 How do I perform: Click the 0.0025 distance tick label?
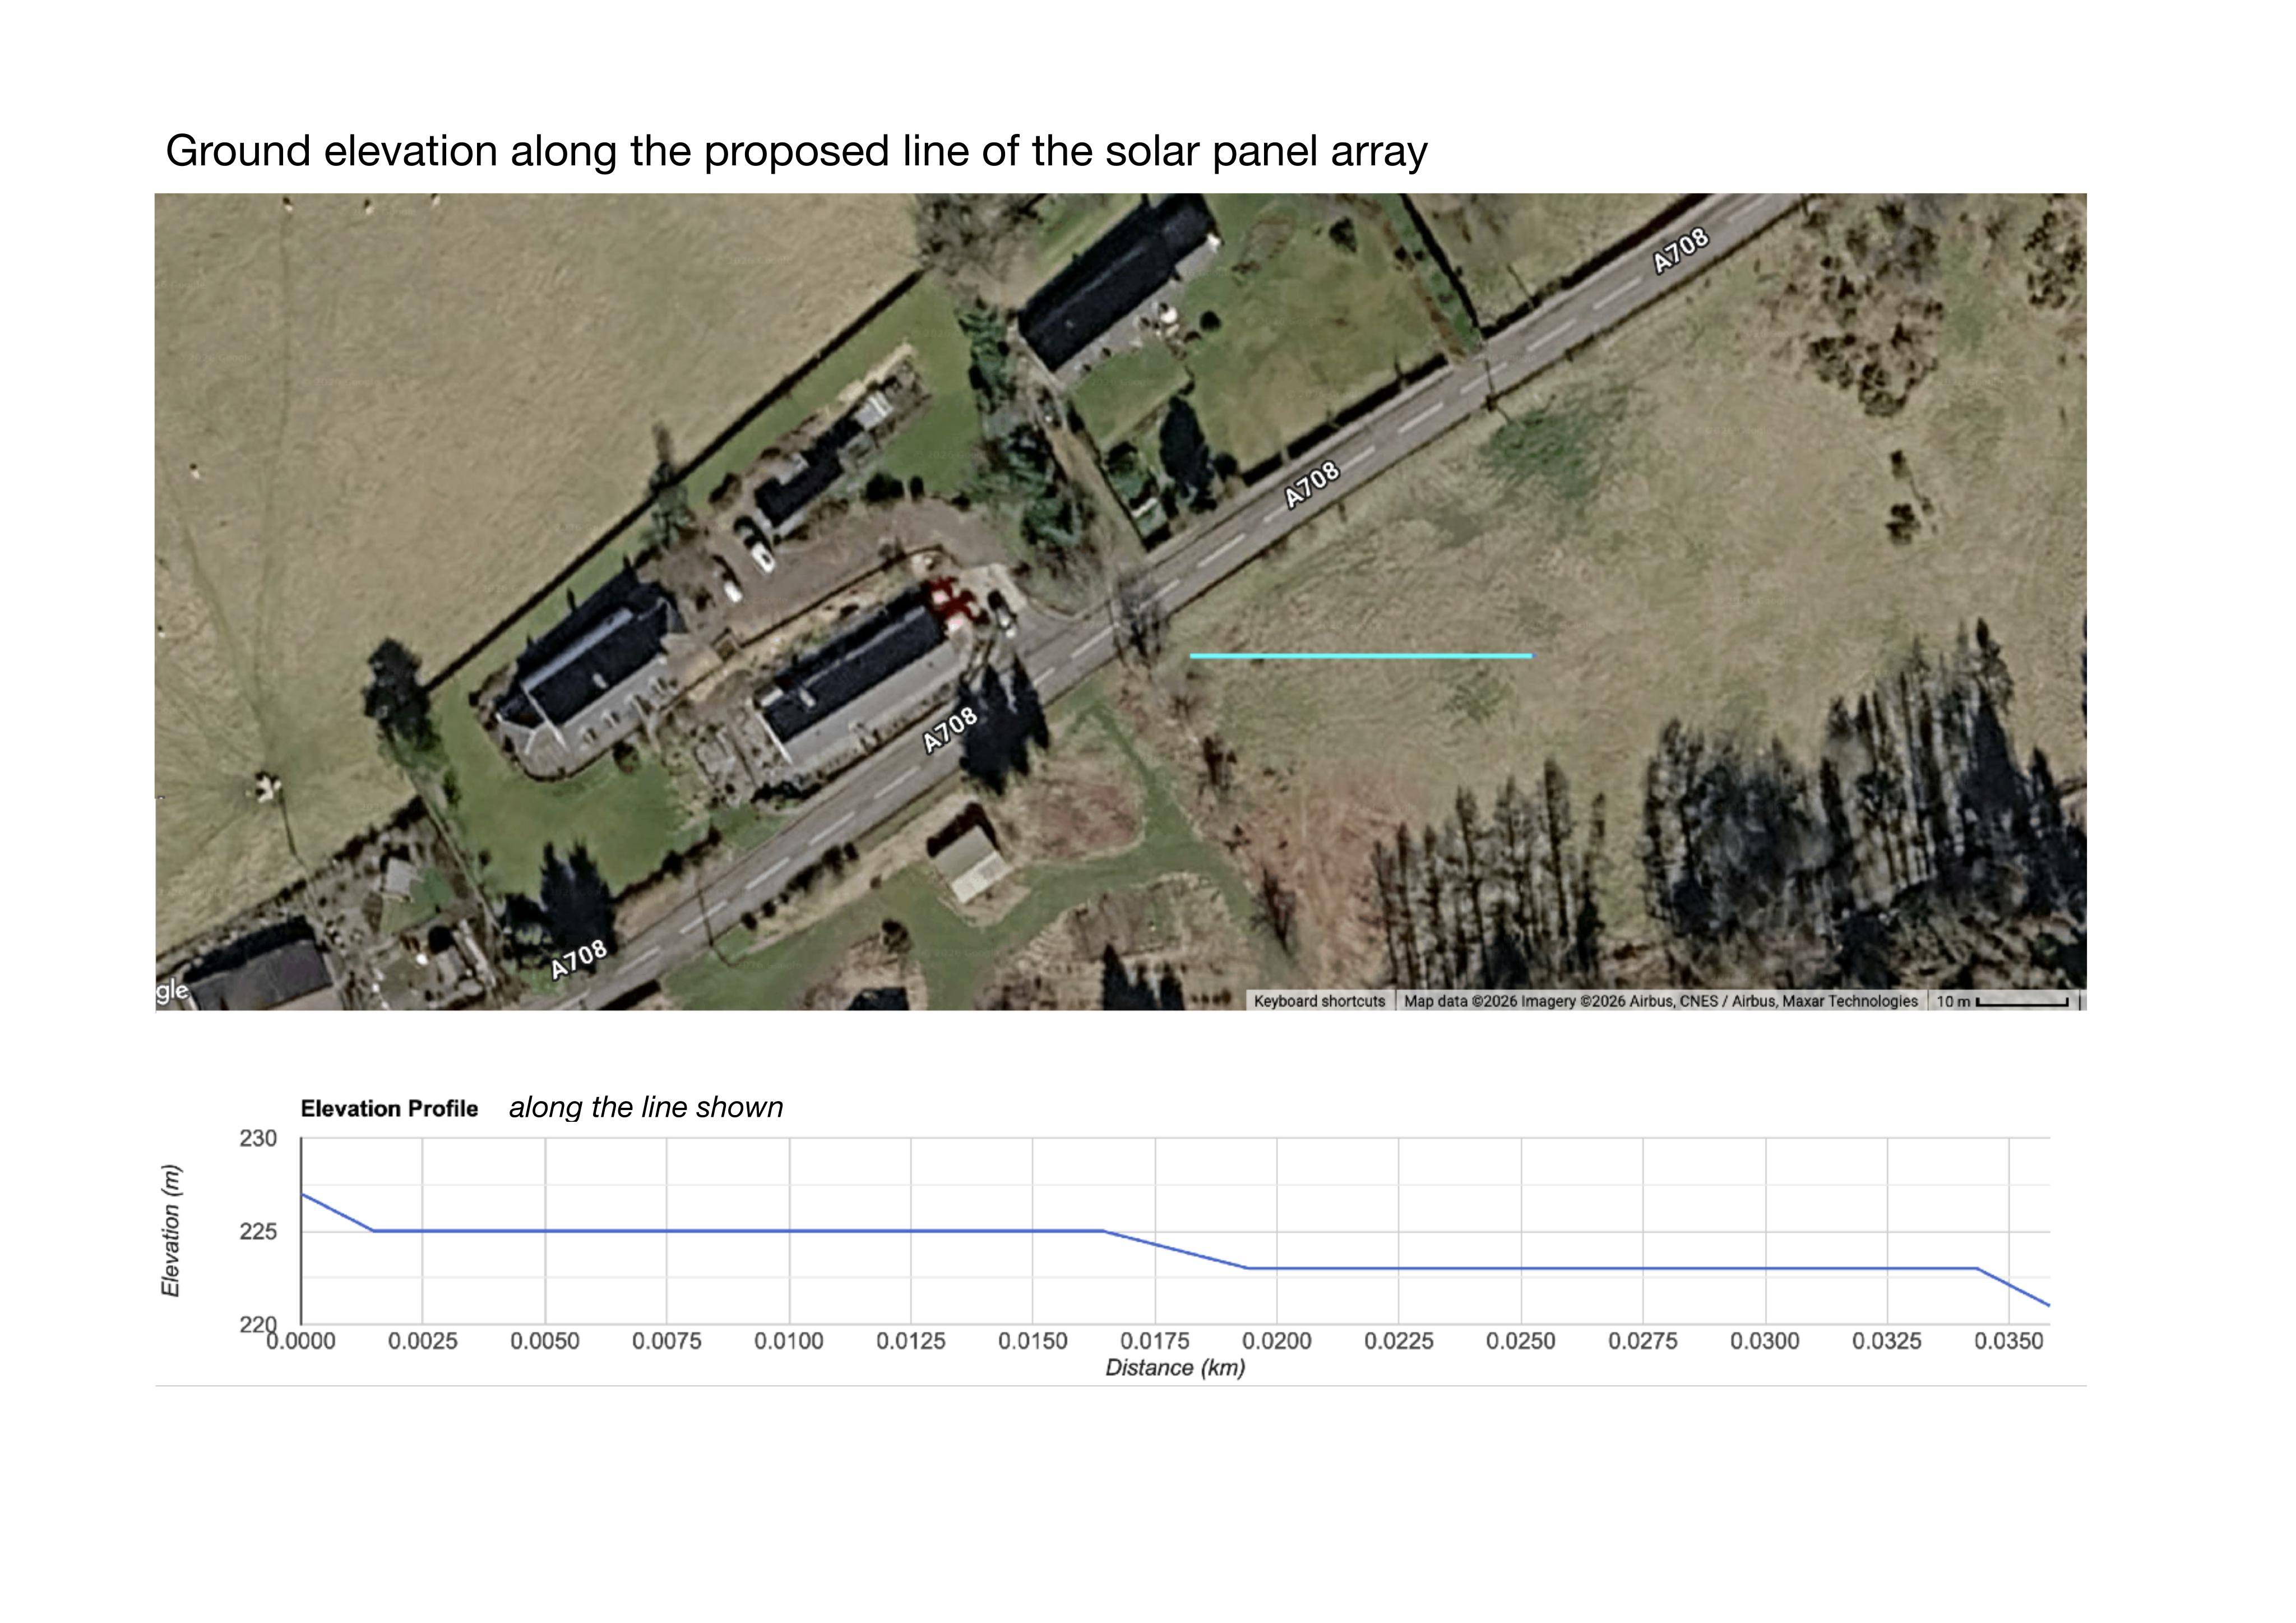pos(423,1341)
